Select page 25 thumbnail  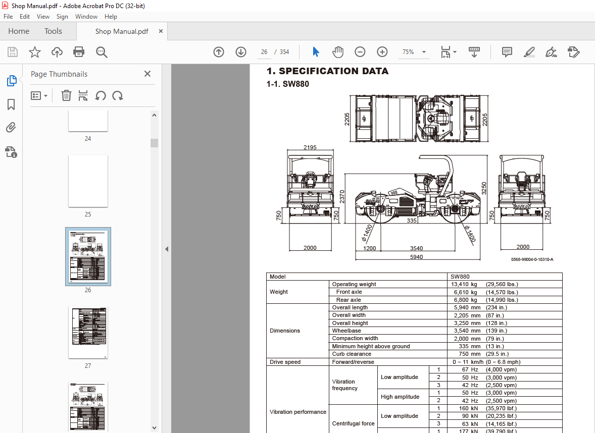coord(88,181)
